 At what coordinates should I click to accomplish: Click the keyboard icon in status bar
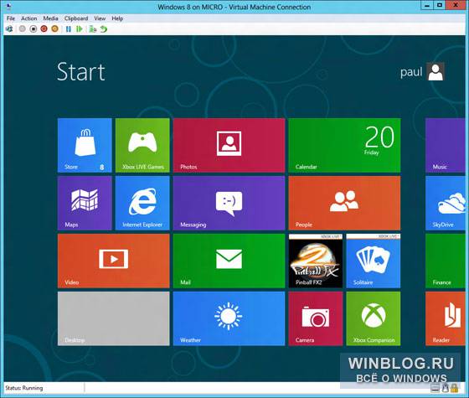point(435,389)
